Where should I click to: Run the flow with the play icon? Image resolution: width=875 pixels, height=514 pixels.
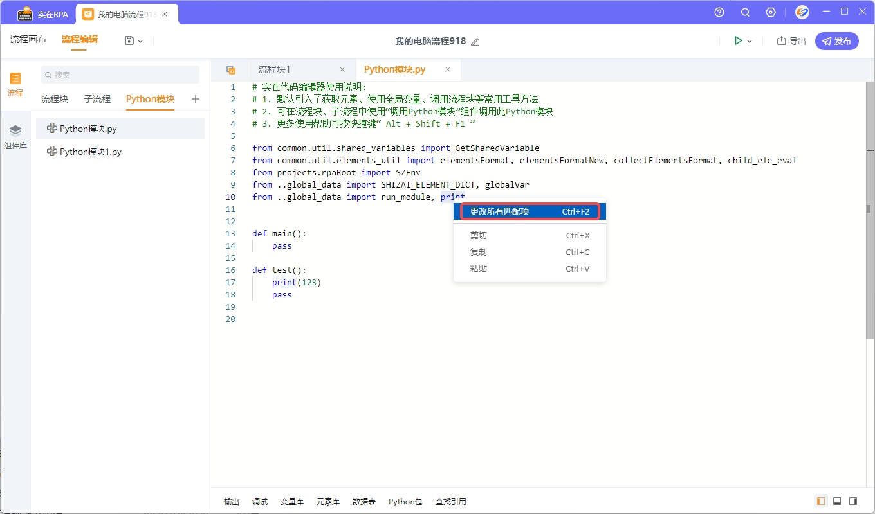(x=738, y=40)
